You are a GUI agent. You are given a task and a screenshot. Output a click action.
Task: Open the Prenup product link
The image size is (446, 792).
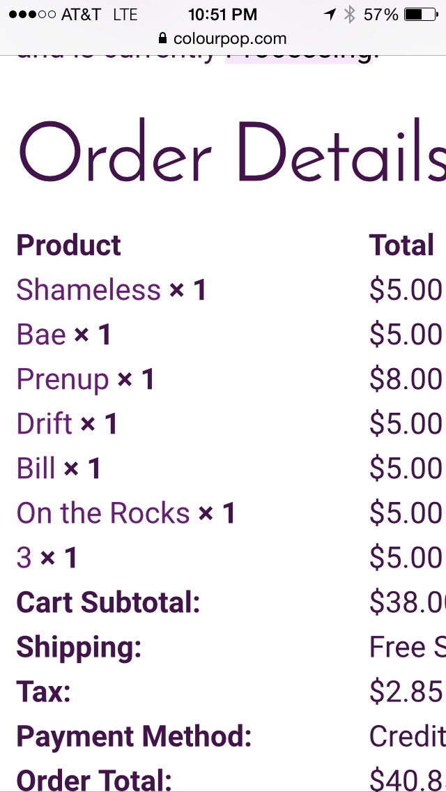tap(63, 380)
